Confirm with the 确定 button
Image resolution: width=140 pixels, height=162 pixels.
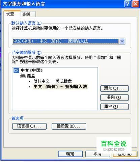tap(71, 154)
